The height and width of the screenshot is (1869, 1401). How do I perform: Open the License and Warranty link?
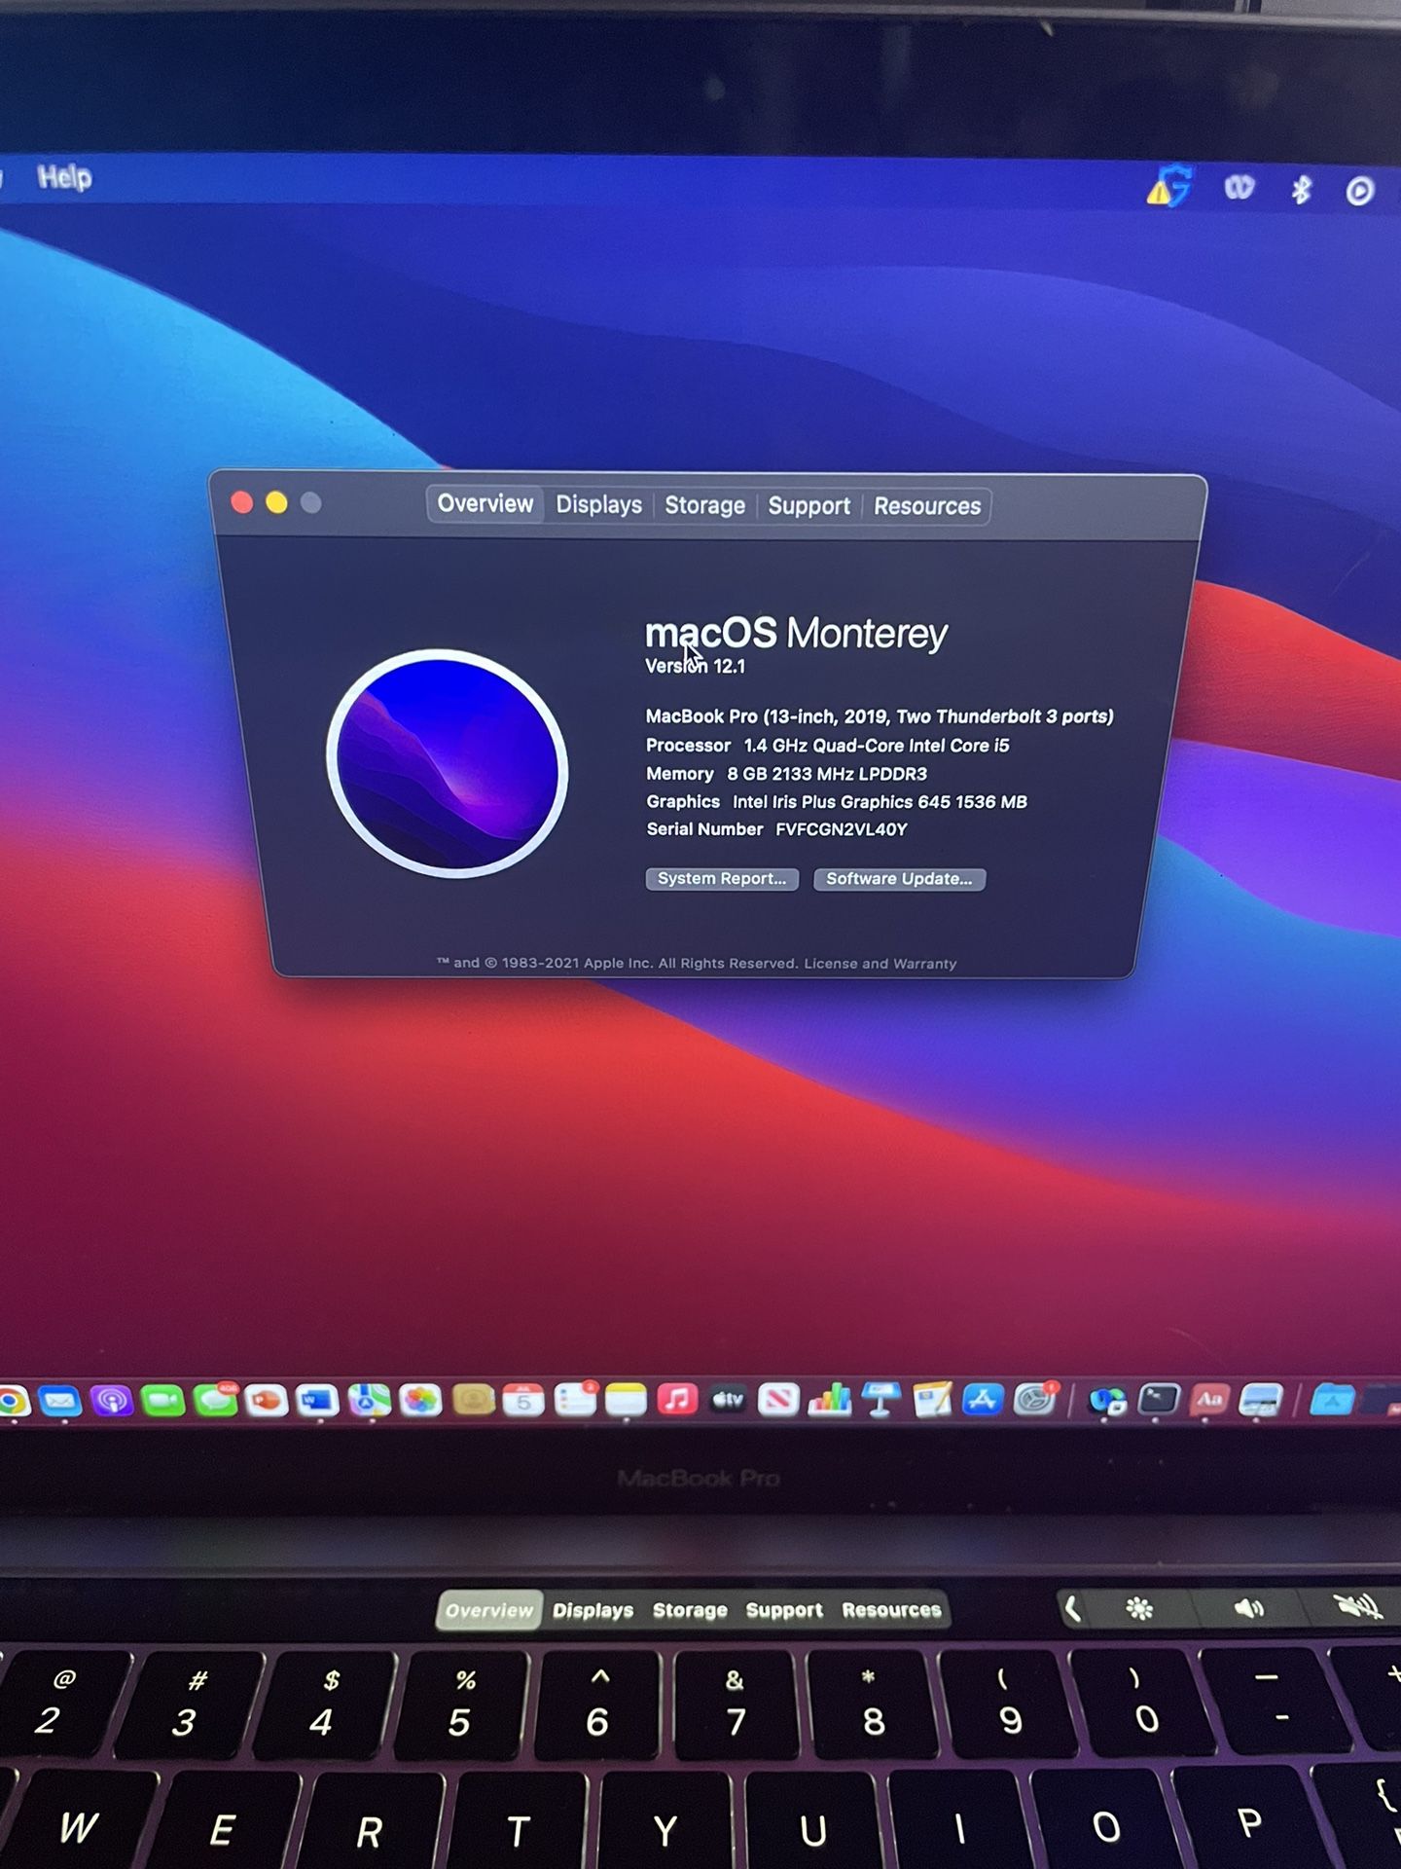[880, 964]
